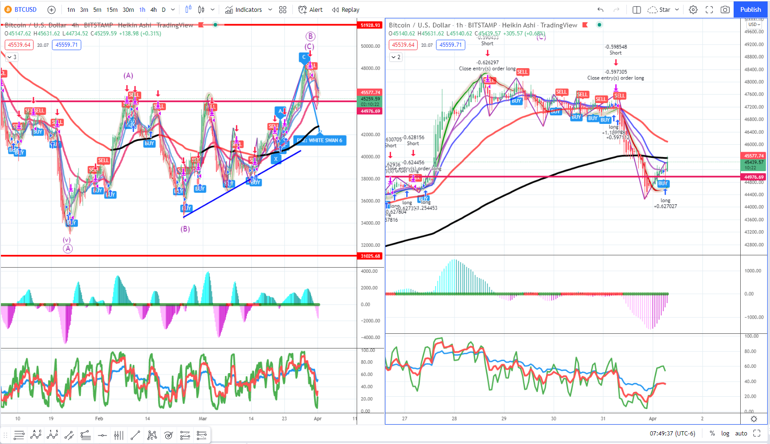This screenshot has height=444, width=770.
Task: Expand favorite indicators dropdown arrow
Action: pyautogui.click(x=270, y=9)
